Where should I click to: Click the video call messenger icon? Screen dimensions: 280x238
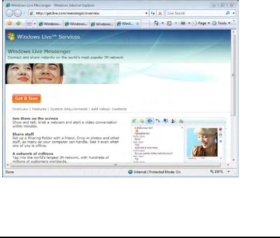click(149, 121)
